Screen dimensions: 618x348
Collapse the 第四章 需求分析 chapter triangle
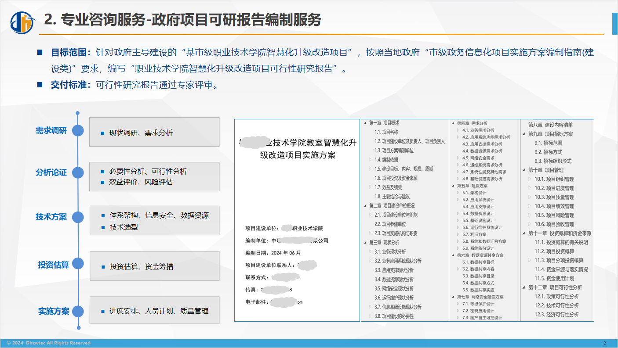click(x=453, y=124)
